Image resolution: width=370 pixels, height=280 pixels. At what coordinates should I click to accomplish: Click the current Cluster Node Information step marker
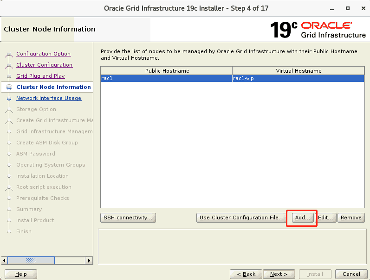[x=9, y=87]
